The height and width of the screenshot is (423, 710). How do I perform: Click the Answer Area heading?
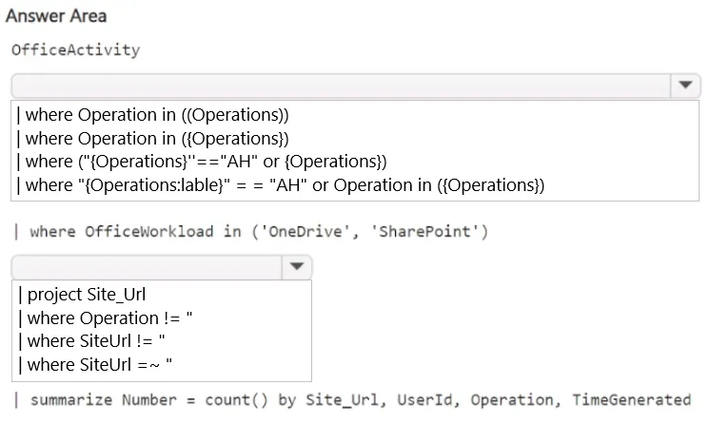coord(56,16)
